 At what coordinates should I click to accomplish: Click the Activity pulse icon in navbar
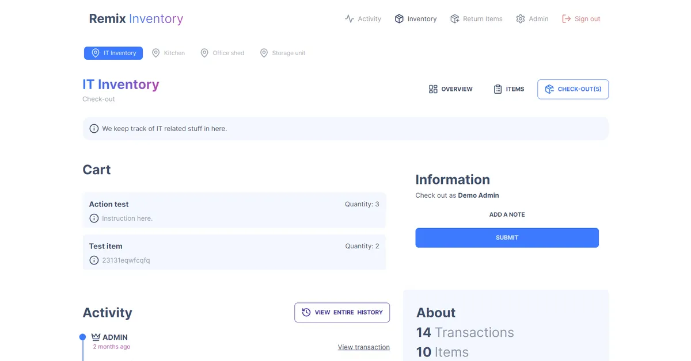pos(350,19)
